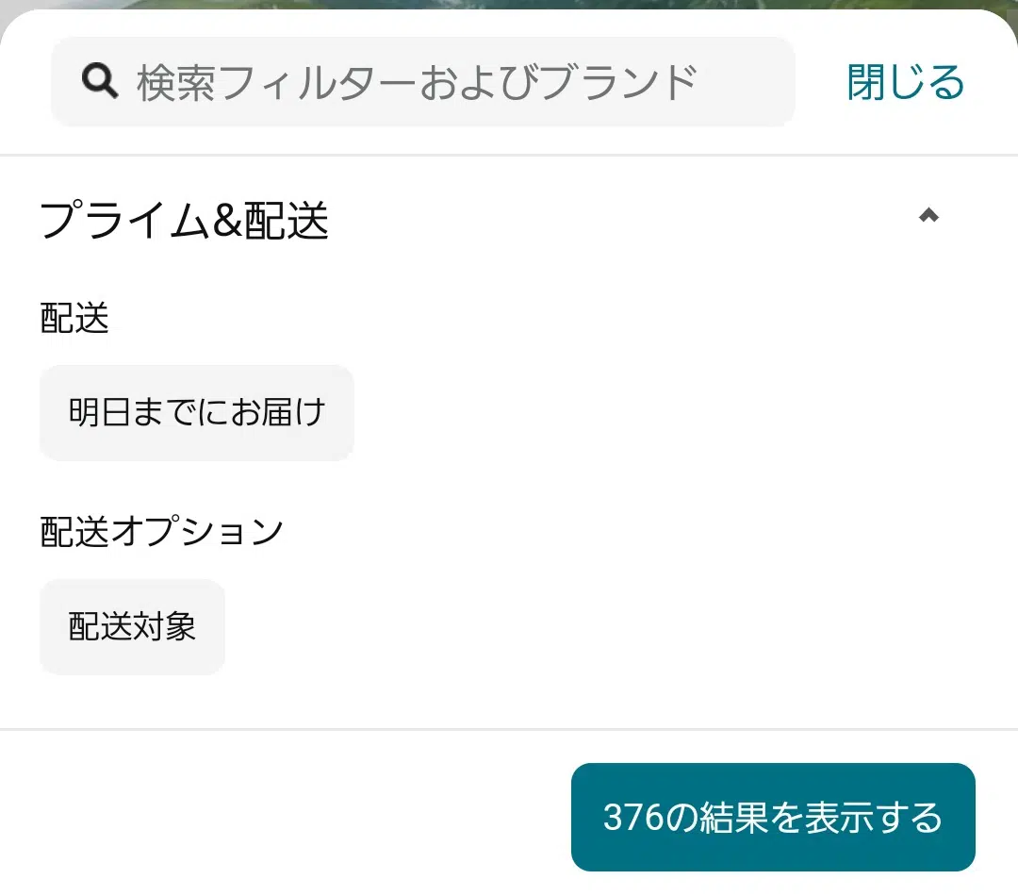The height and width of the screenshot is (896, 1018).
Task: Tap the black search glyph in the filter bar
Action: (x=100, y=82)
